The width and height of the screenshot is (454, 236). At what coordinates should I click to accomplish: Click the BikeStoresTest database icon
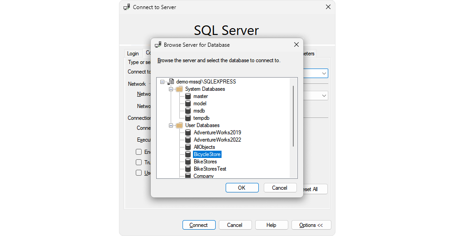point(188,168)
